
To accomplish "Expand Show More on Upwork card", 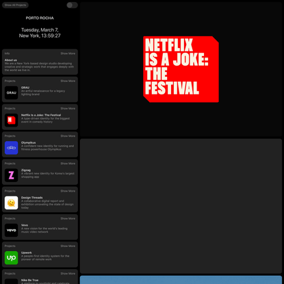I will click(68, 246).
